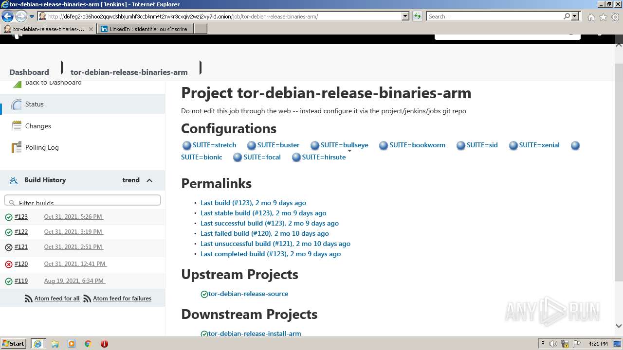The width and height of the screenshot is (623, 350).
Task: Click the Aug 19, 2021, 6:34 PM timestamp
Action: (74, 281)
